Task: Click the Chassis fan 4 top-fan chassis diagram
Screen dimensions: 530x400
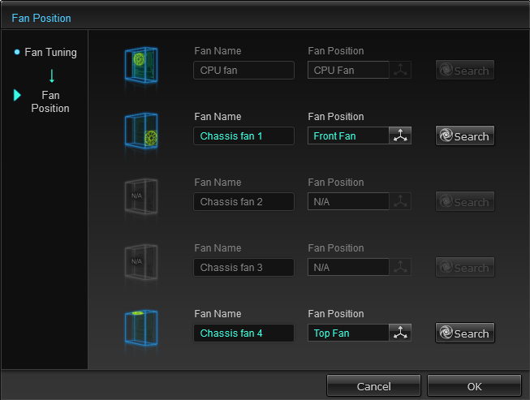Action: pyautogui.click(x=141, y=329)
